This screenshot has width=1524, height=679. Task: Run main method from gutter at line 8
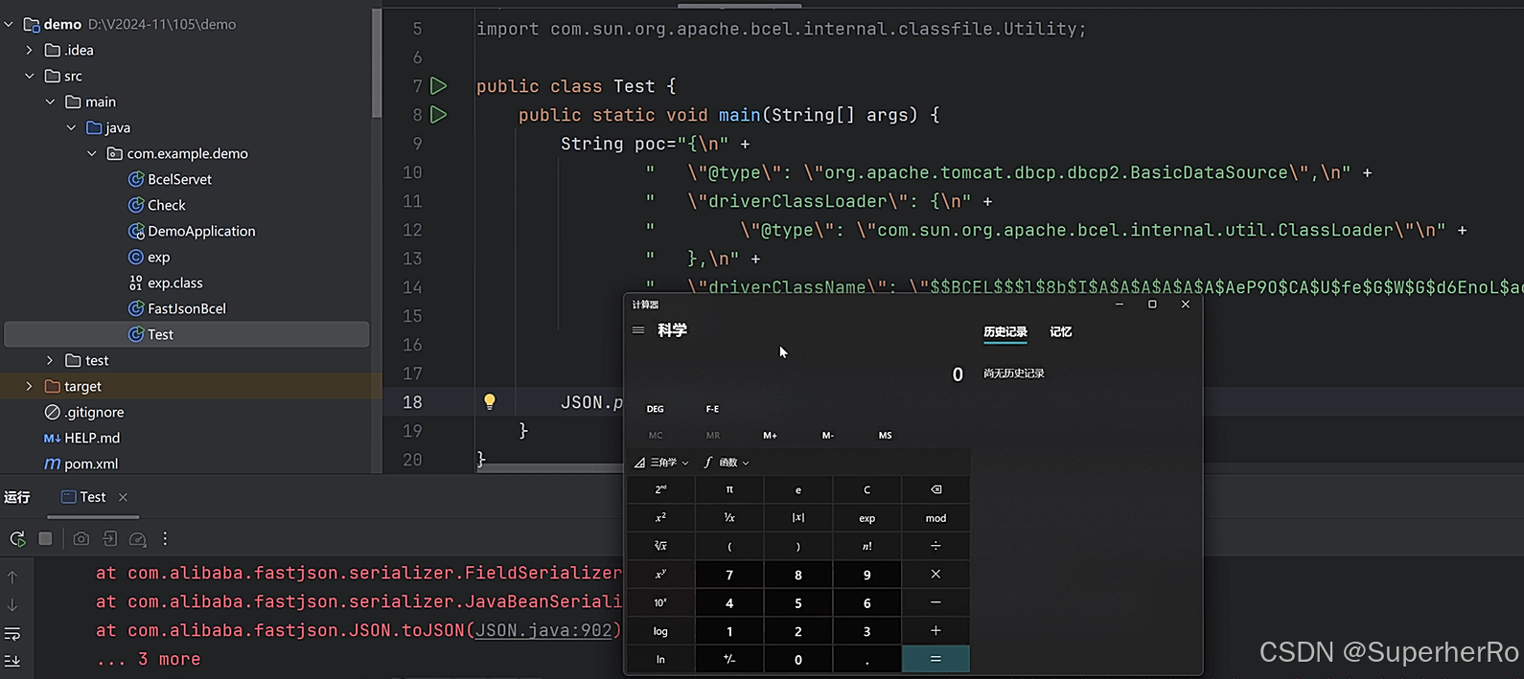[439, 115]
